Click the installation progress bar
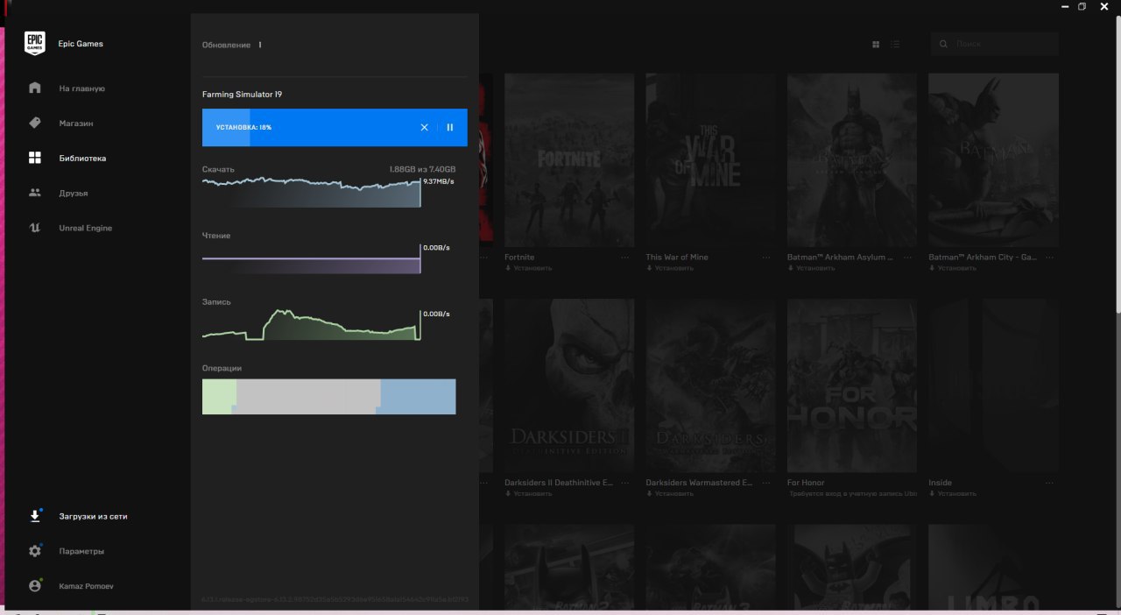 point(335,128)
